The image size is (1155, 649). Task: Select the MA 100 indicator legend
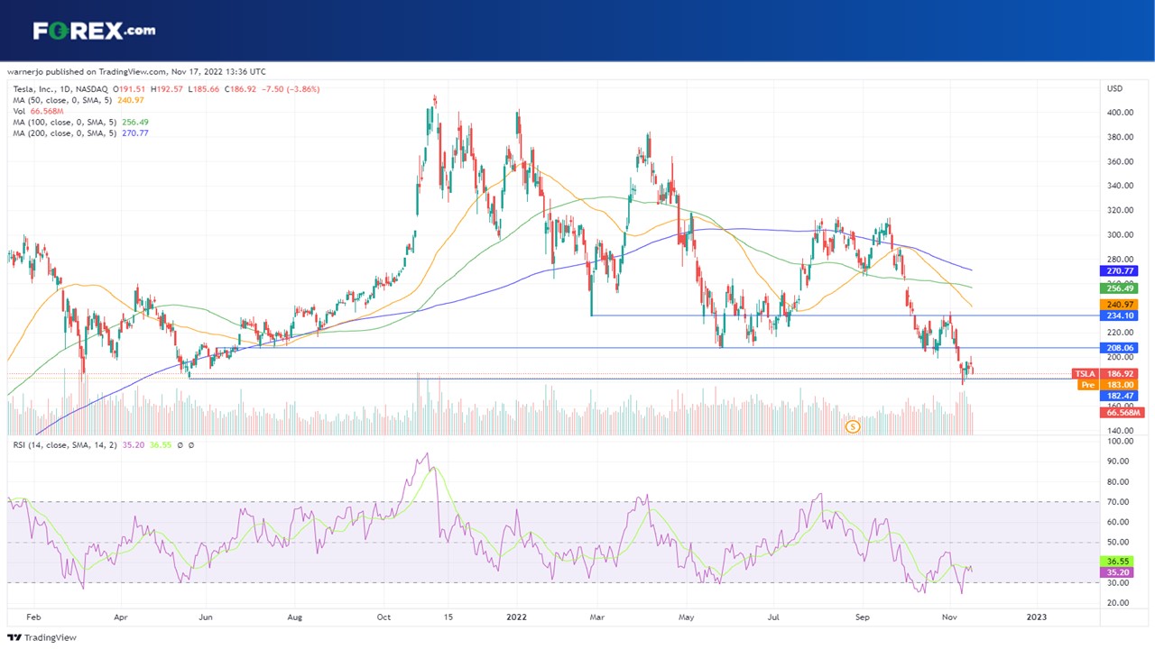[80, 122]
